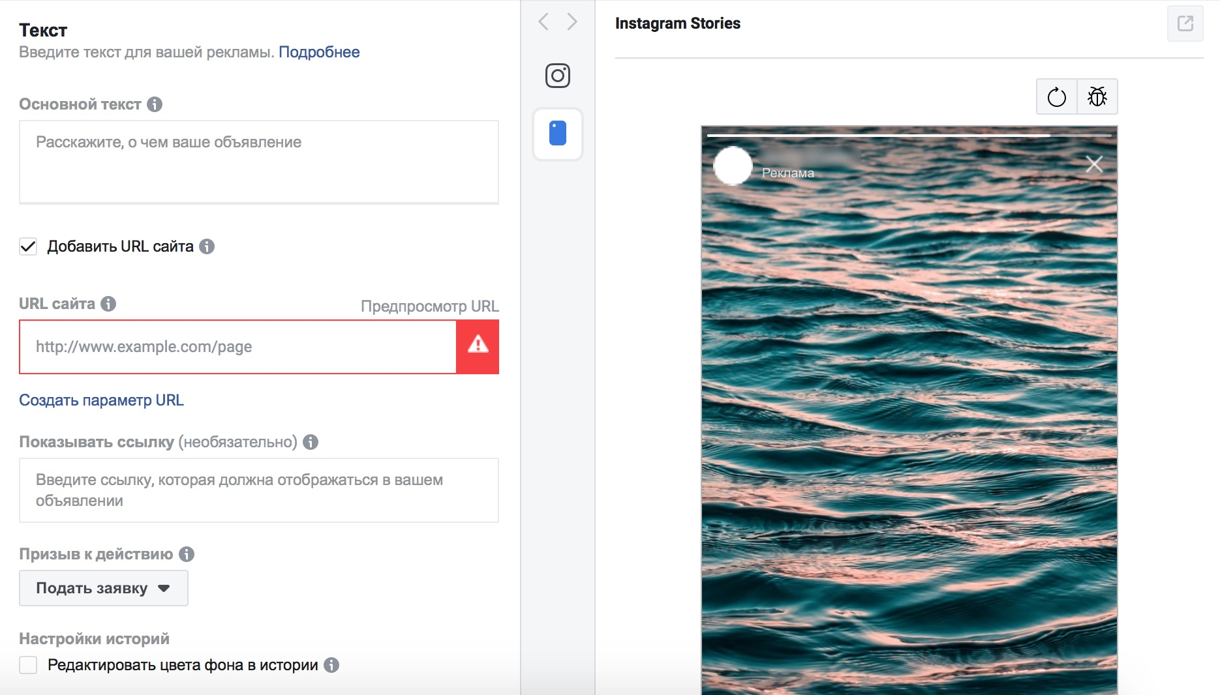Click info icon beside Призыв к действию
This screenshot has width=1220, height=695.
point(187,554)
